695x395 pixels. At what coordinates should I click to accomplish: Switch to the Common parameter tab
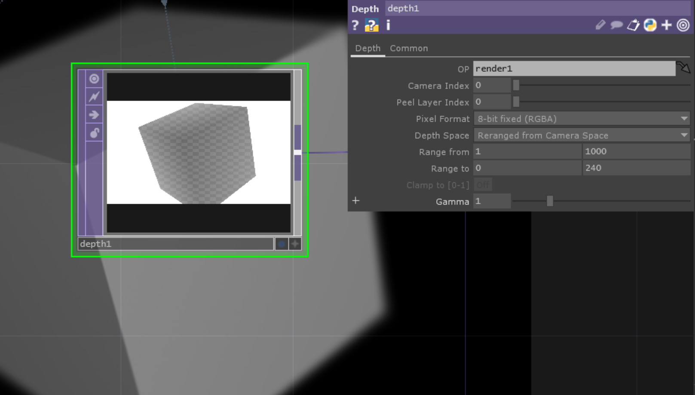coord(409,48)
